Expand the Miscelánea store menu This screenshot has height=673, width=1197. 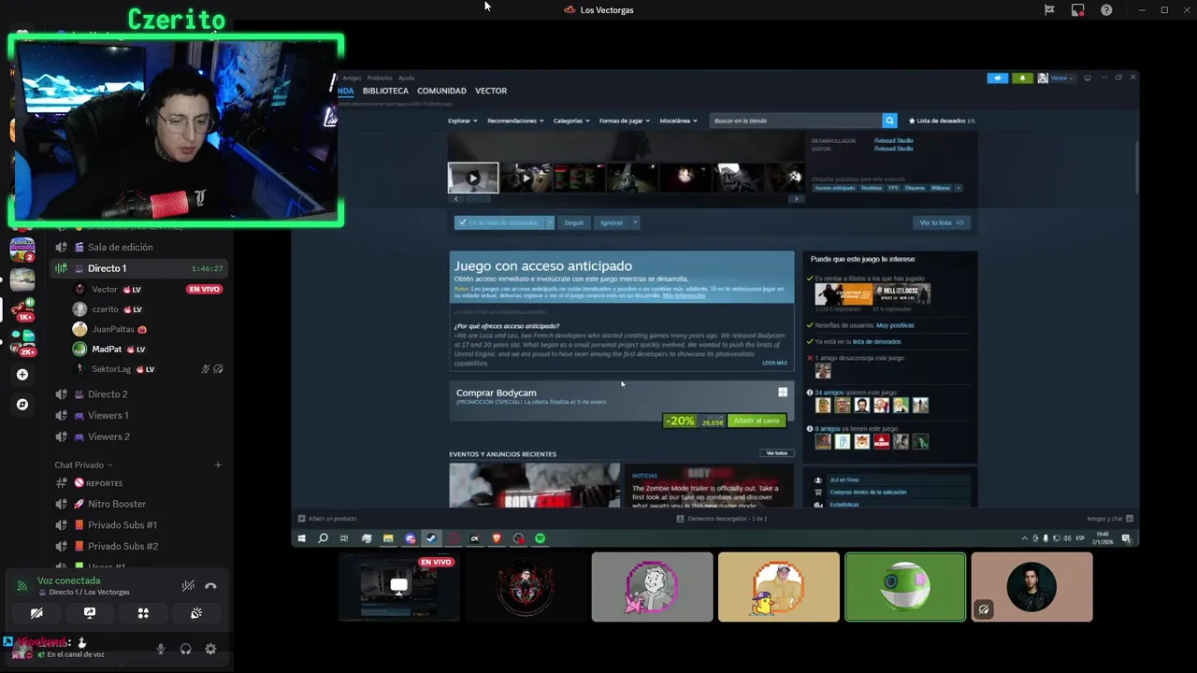[678, 121]
